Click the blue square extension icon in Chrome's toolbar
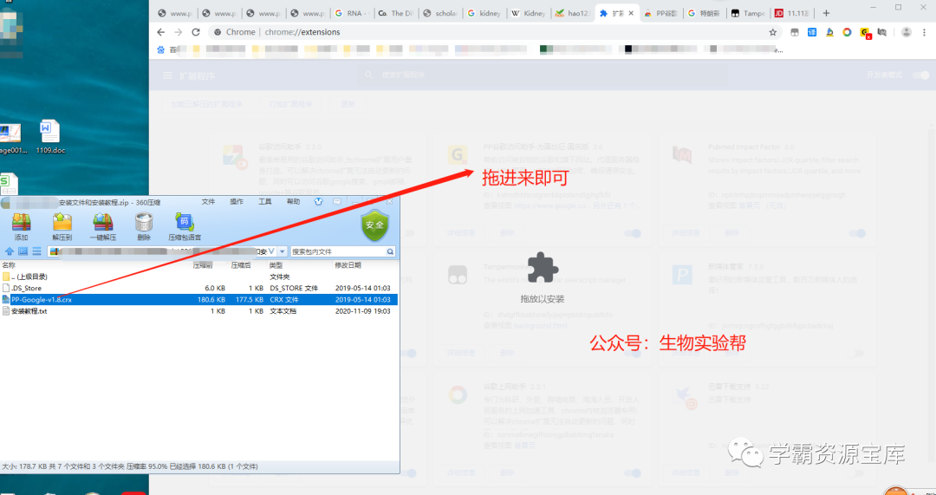Image resolution: width=936 pixels, height=495 pixels. point(812,32)
